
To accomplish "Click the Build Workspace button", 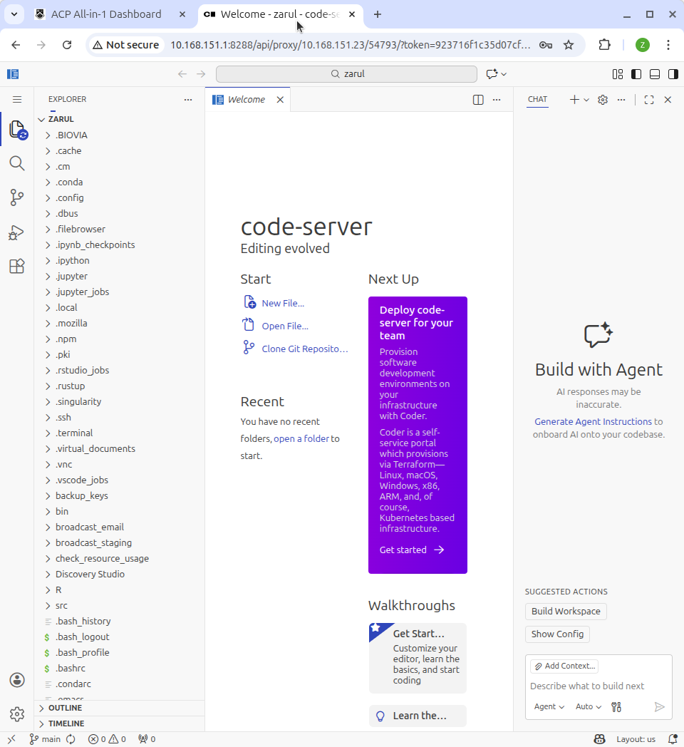I will [x=566, y=611].
